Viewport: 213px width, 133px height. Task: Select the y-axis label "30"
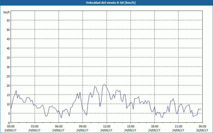[8, 67]
